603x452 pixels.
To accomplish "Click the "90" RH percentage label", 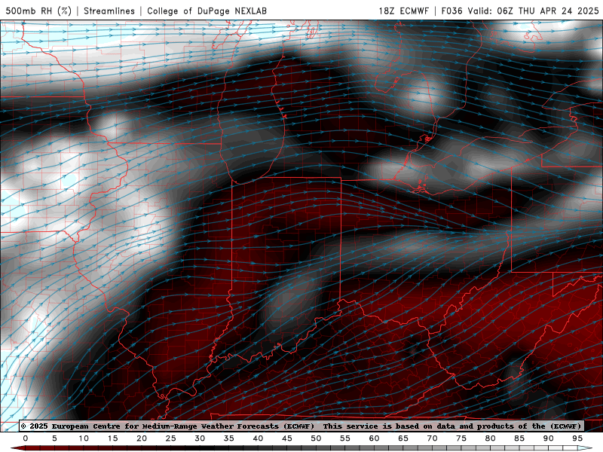I will [549, 438].
